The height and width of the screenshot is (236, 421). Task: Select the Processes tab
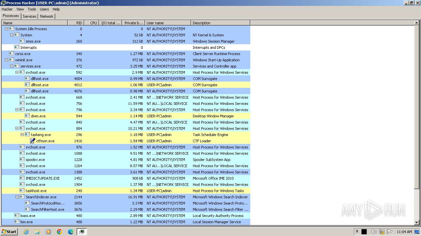(x=11, y=16)
